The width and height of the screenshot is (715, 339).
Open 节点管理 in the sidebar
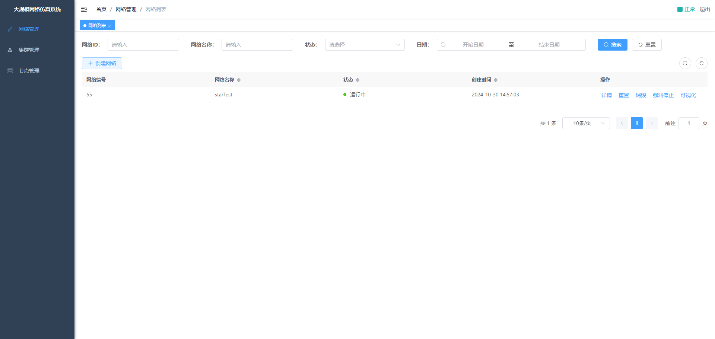pos(29,71)
